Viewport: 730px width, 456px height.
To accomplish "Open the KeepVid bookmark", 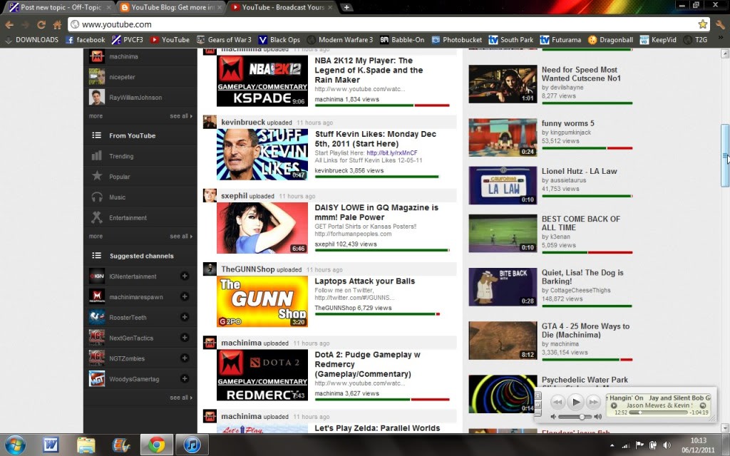I will [x=658, y=40].
